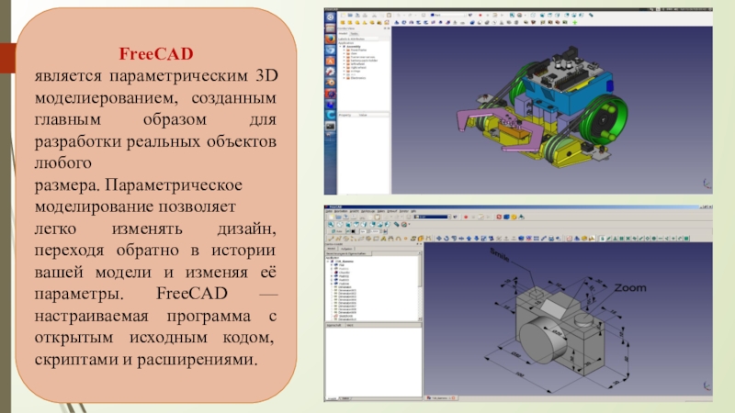The height and width of the screenshot is (413, 735).
Task: Start macro recording red dot, top FreeCAD window
Action: tap(480, 15)
